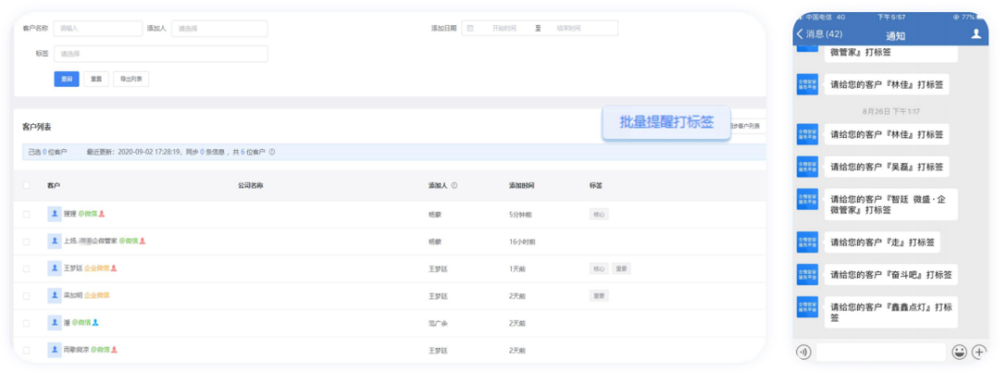
Task: Tick the checkbox for customer 王梦廷
Action: coord(26,269)
